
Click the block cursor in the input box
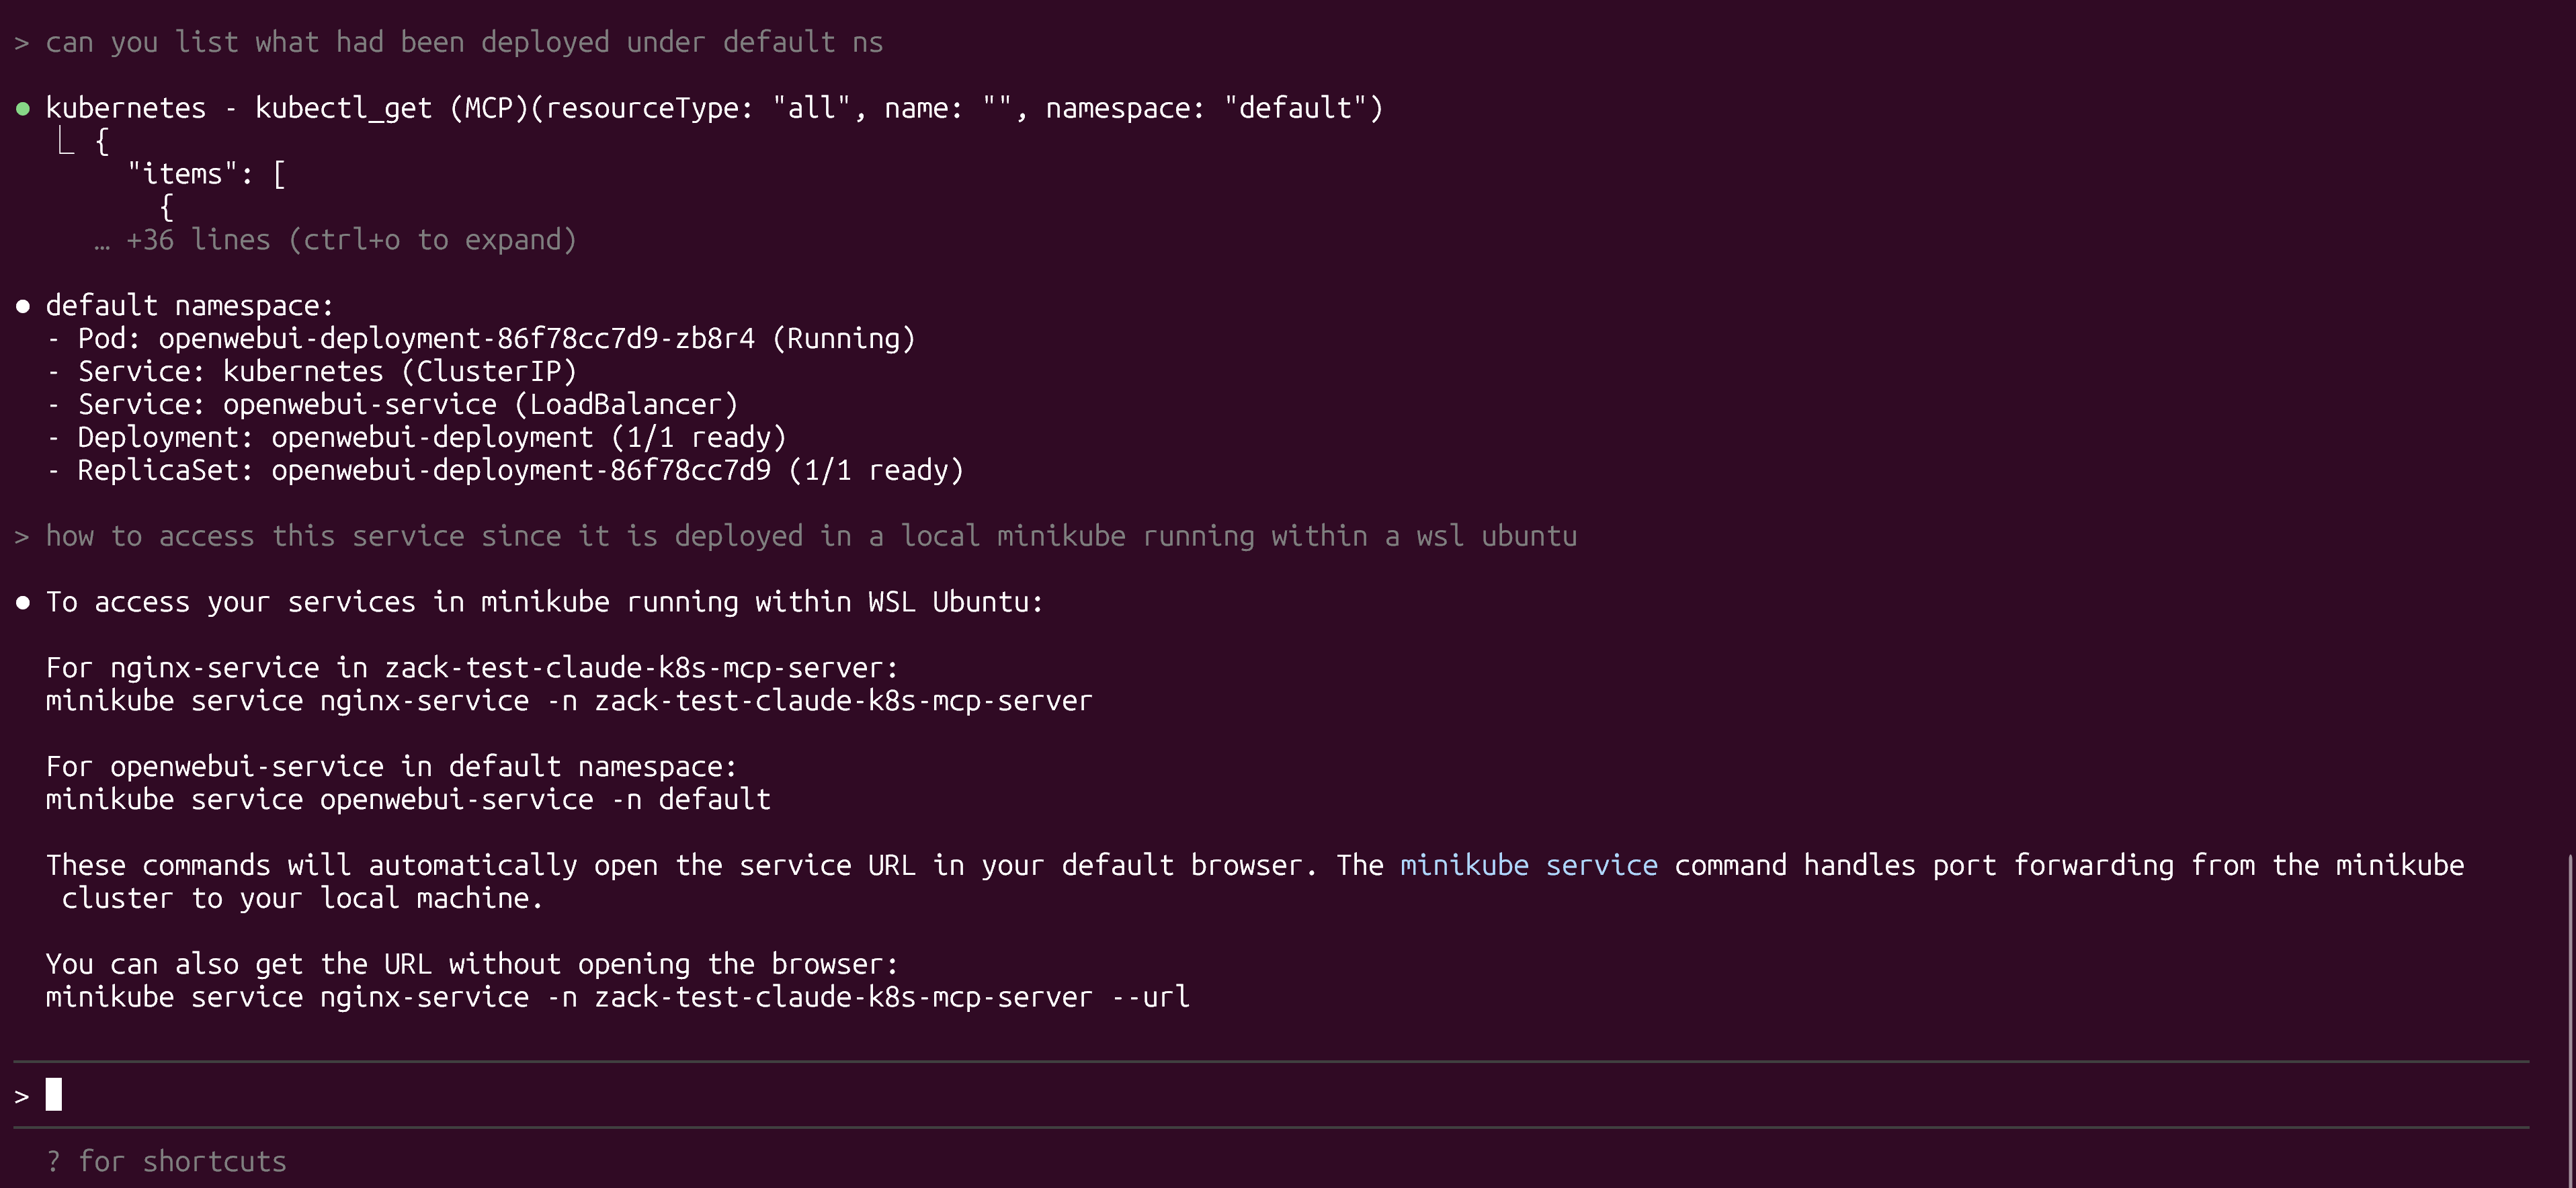pos(54,1094)
